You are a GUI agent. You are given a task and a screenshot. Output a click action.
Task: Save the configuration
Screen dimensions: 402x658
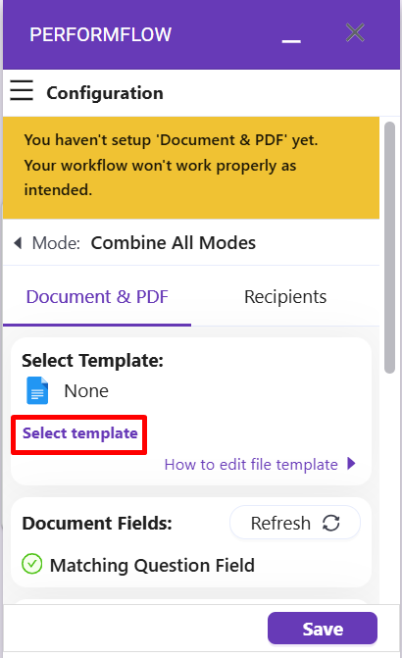[323, 629]
